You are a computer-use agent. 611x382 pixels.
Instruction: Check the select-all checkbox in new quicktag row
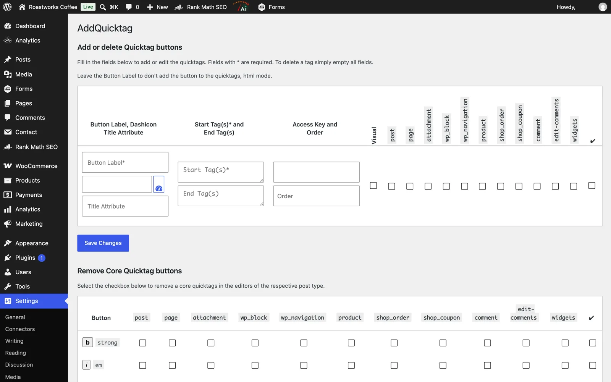point(592,186)
